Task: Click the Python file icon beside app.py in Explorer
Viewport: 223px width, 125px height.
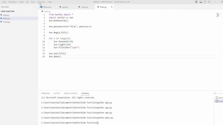Action: [x=1, y=15]
